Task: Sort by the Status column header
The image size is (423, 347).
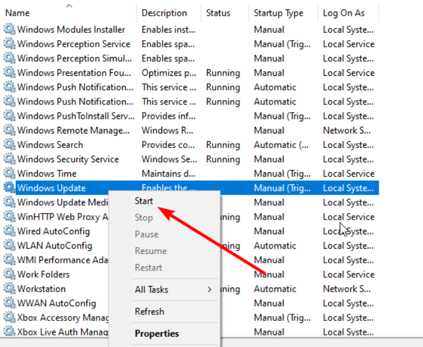Action: tap(218, 13)
